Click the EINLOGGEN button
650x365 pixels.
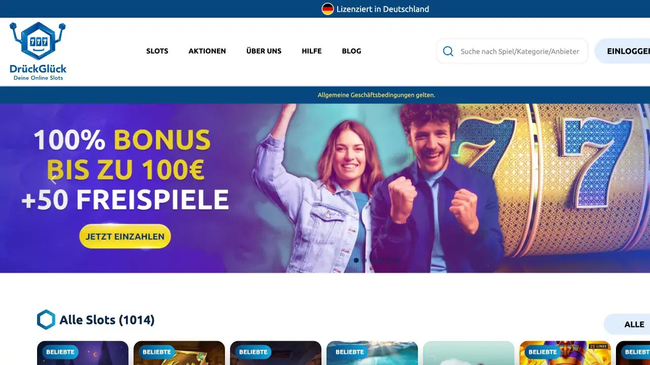click(x=623, y=51)
